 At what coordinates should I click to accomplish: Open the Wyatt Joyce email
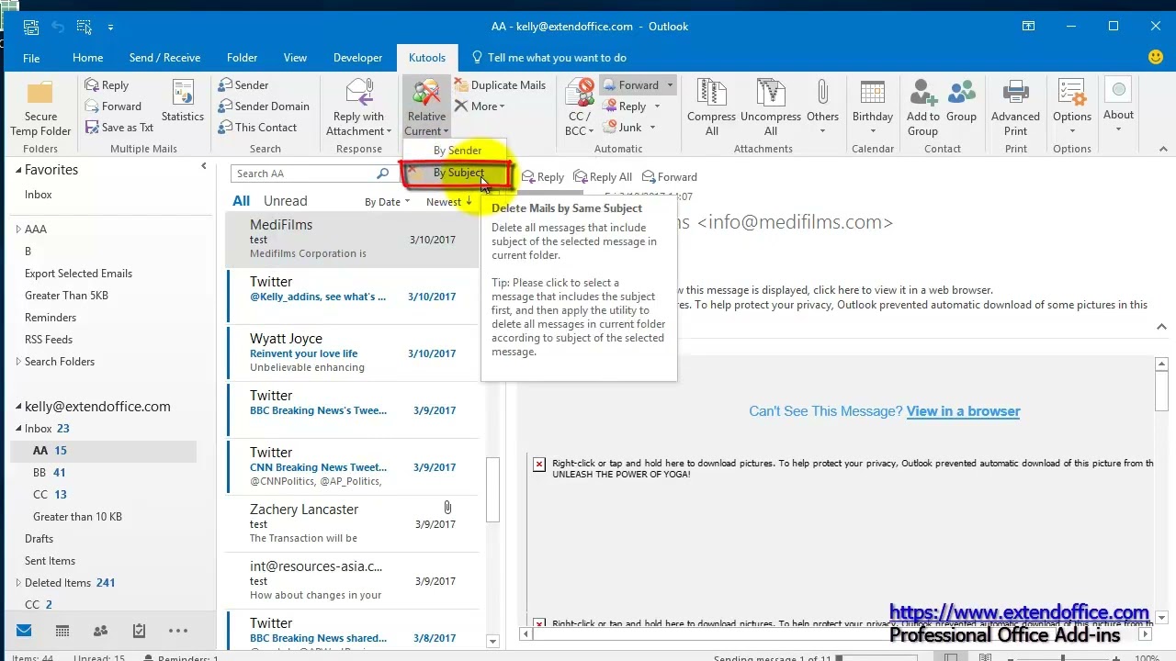click(x=353, y=353)
